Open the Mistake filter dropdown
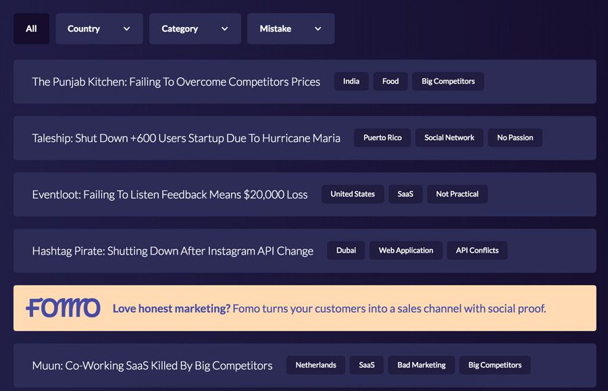Image resolution: width=608 pixels, height=391 pixels. (x=290, y=28)
